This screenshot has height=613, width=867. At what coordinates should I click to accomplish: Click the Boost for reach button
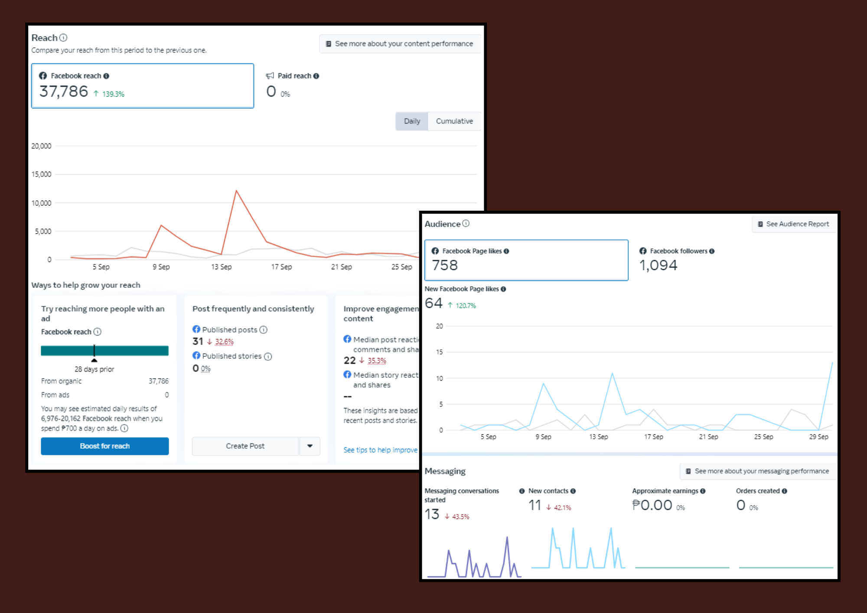[x=104, y=446]
